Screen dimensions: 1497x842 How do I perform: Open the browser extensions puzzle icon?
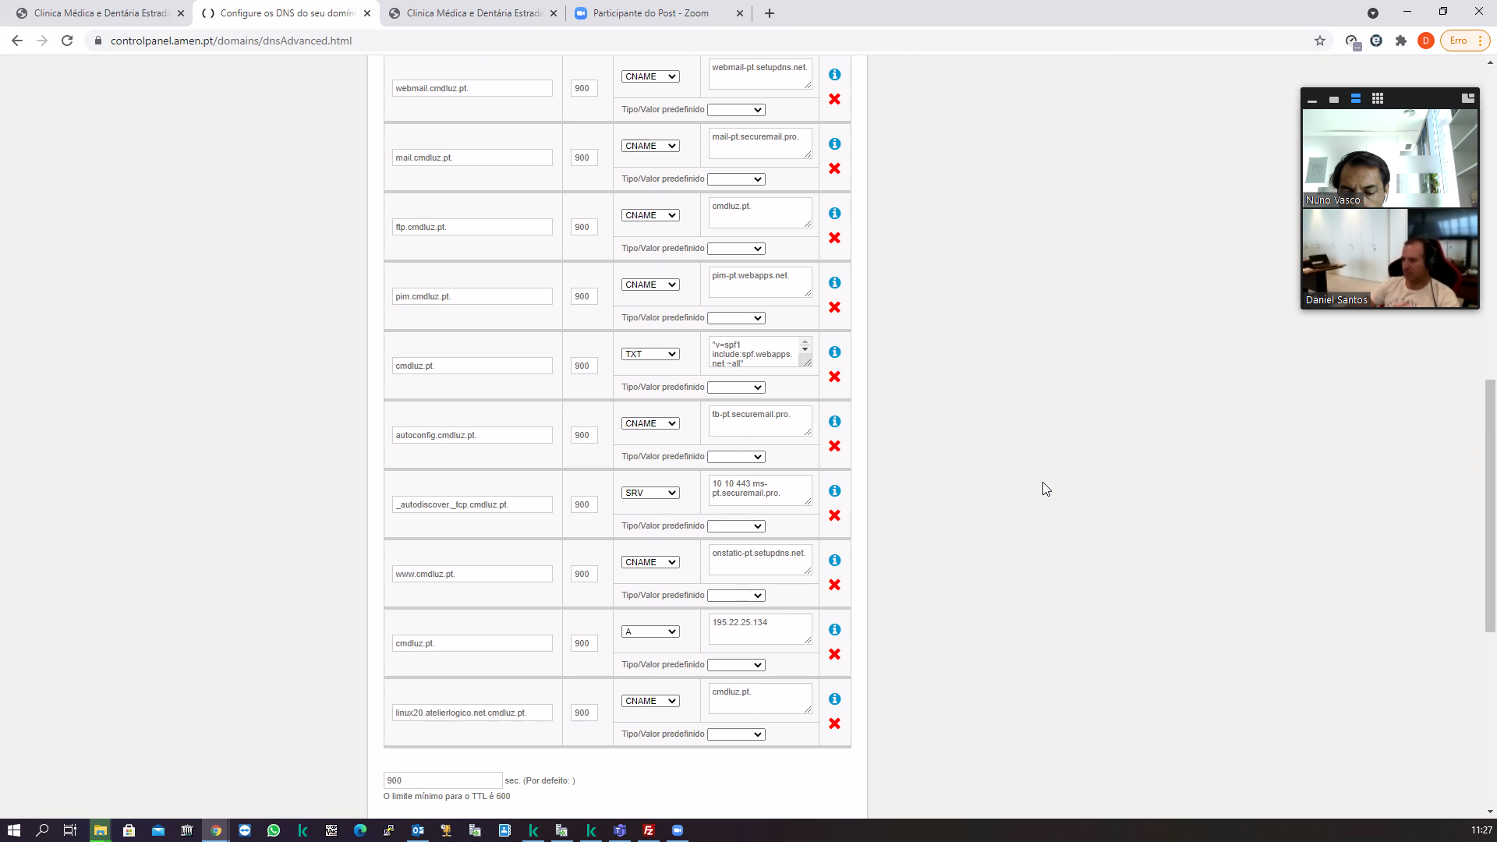pyautogui.click(x=1401, y=41)
